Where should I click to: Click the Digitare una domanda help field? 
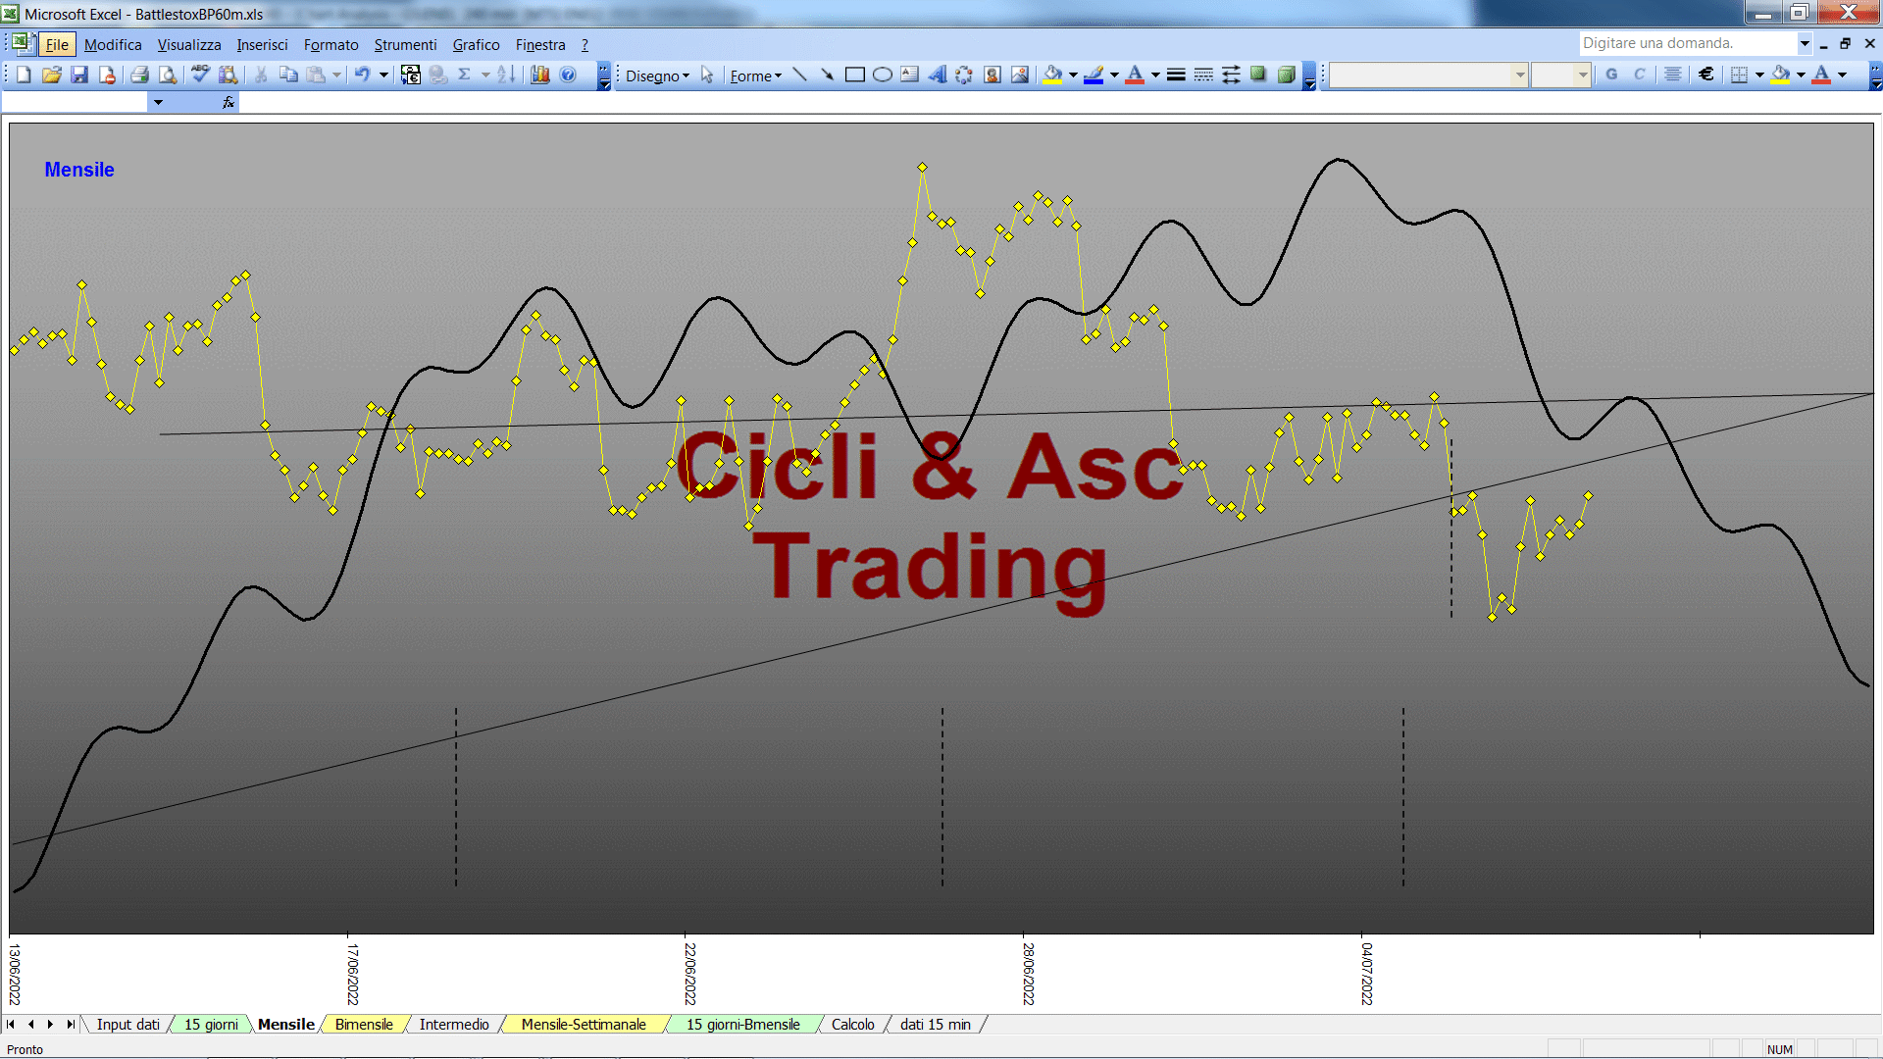(x=1687, y=43)
